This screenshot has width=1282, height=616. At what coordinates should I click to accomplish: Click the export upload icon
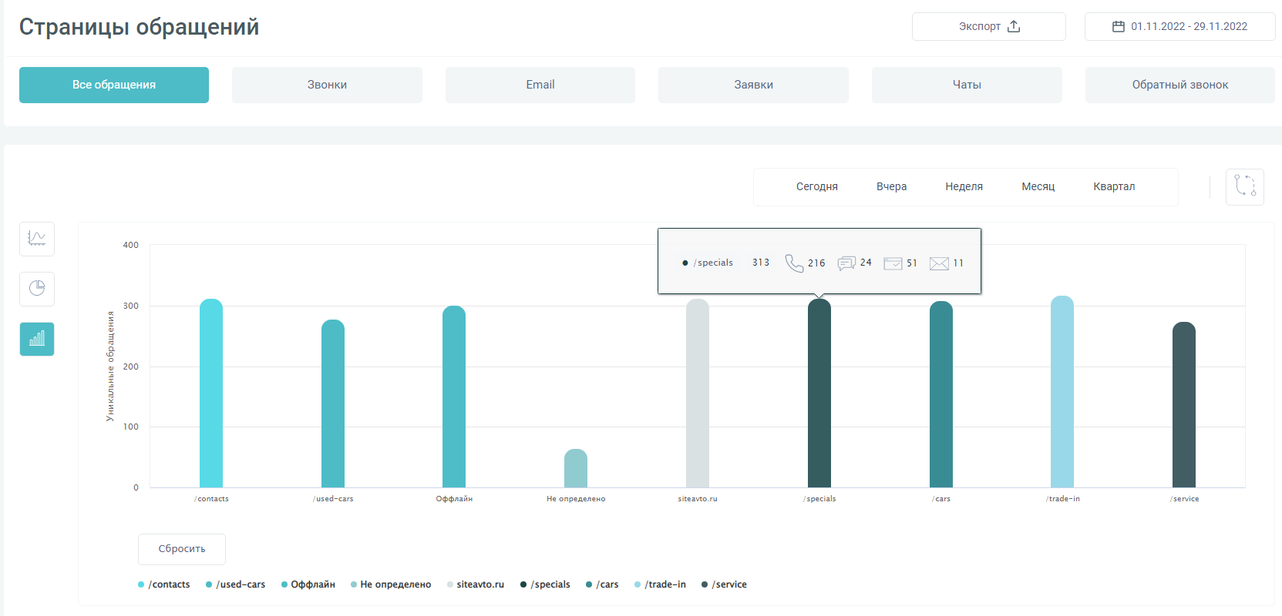click(x=1014, y=26)
